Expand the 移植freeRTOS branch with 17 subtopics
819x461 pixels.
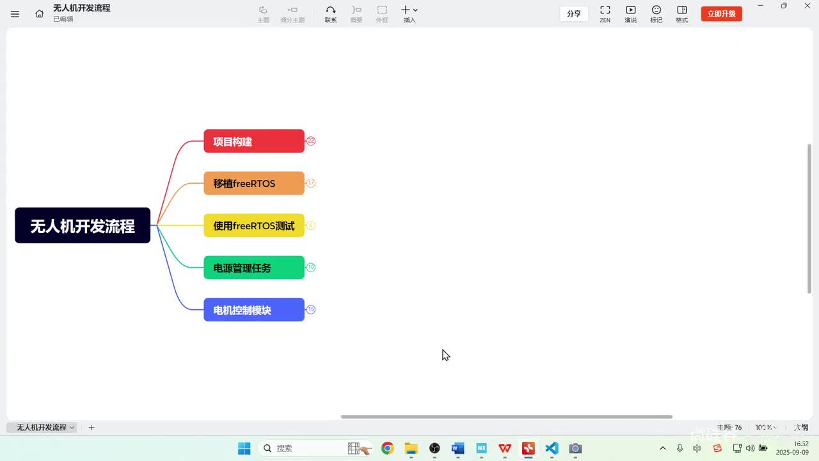point(311,183)
